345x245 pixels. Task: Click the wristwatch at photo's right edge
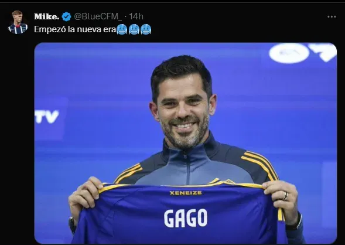pyautogui.click(x=296, y=222)
